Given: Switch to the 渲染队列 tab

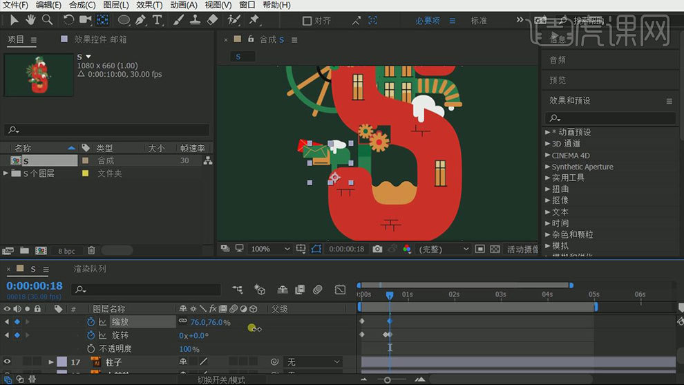Looking at the screenshot, I should click(x=90, y=269).
